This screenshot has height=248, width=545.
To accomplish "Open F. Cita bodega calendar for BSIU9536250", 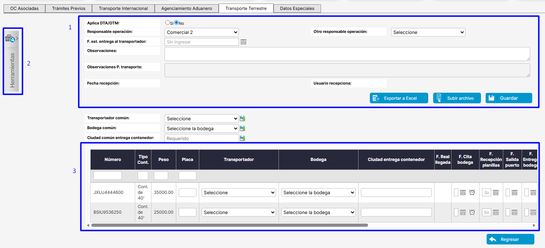I will pyautogui.click(x=463, y=212).
